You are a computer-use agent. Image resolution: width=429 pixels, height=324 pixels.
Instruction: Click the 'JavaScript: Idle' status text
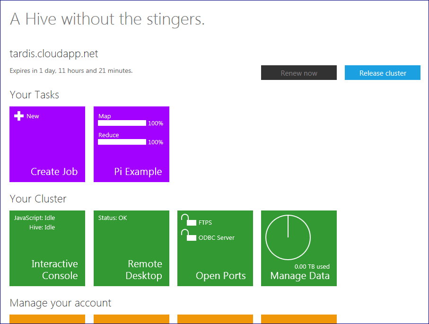point(35,218)
